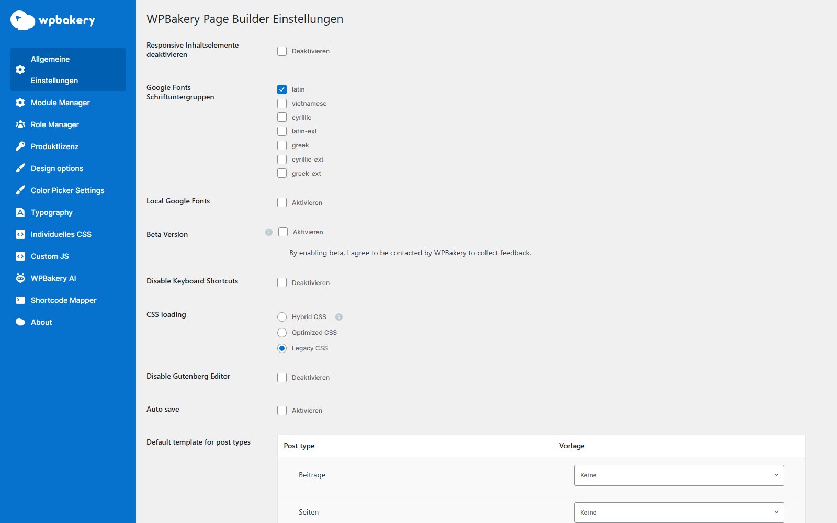Click the Produktlizenz key icon
Viewport: 837px width, 523px height.
point(20,146)
